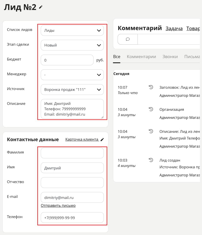Click history icon beside Организация entry
The image size is (202, 235).
click(x=151, y=109)
